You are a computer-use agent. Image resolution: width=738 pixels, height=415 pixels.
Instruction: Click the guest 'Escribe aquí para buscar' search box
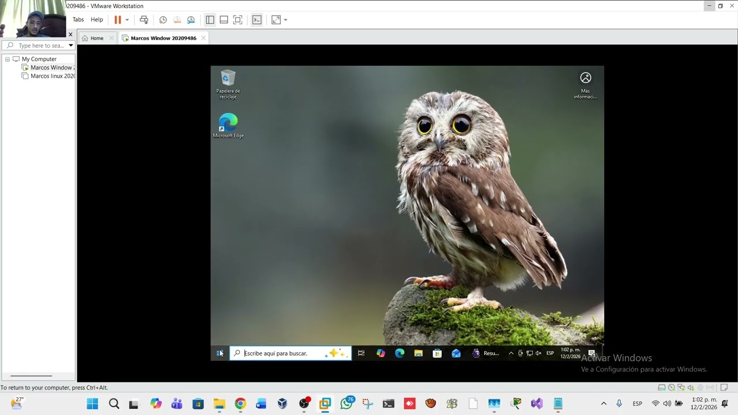pos(291,353)
